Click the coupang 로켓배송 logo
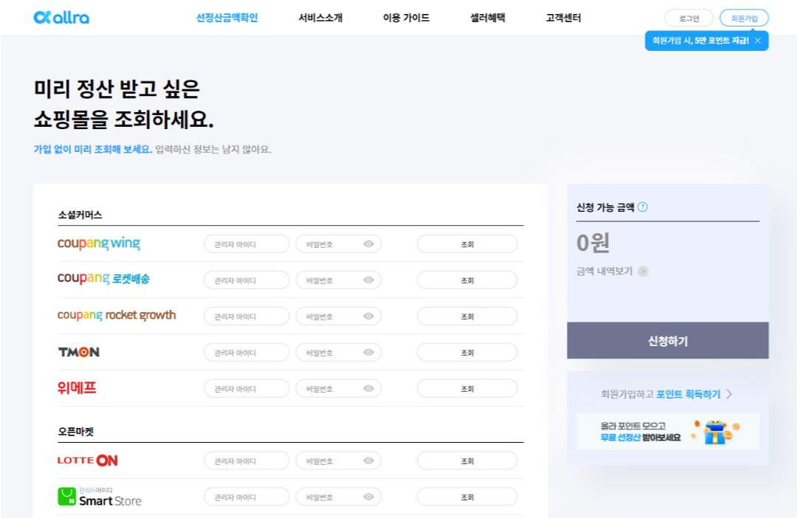Screen dimensions: 797x518 104,279
